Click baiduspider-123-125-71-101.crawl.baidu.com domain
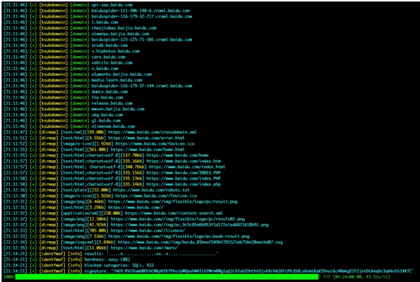 [142, 40]
